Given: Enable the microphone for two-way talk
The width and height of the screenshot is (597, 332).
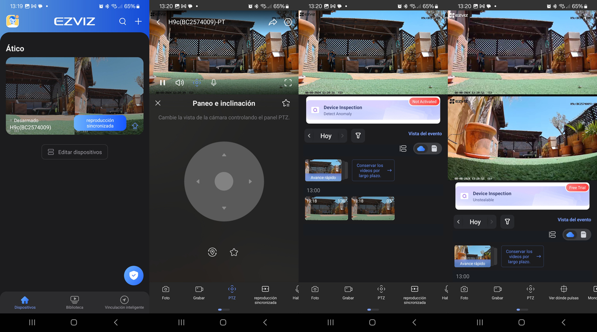Looking at the screenshot, I should [214, 83].
